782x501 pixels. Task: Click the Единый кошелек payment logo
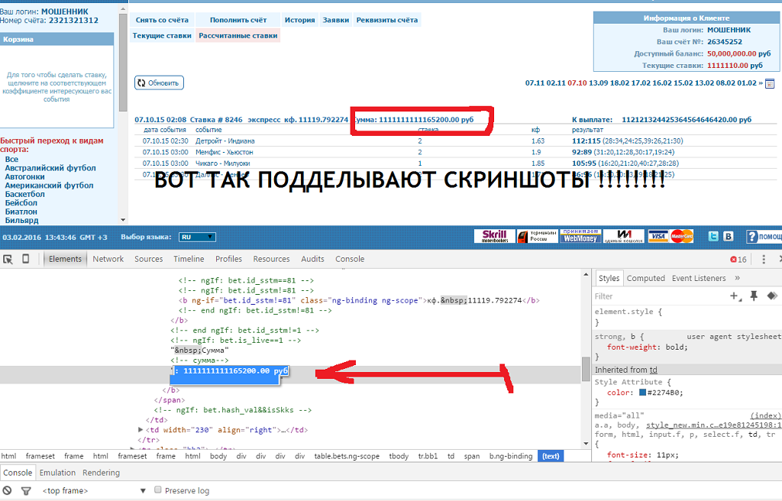[623, 236]
